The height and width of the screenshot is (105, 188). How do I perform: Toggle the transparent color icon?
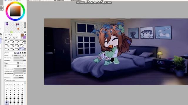[x=21, y=38]
